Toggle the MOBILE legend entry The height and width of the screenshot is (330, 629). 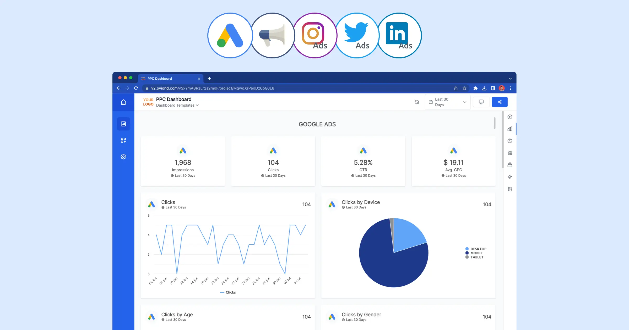474,253
